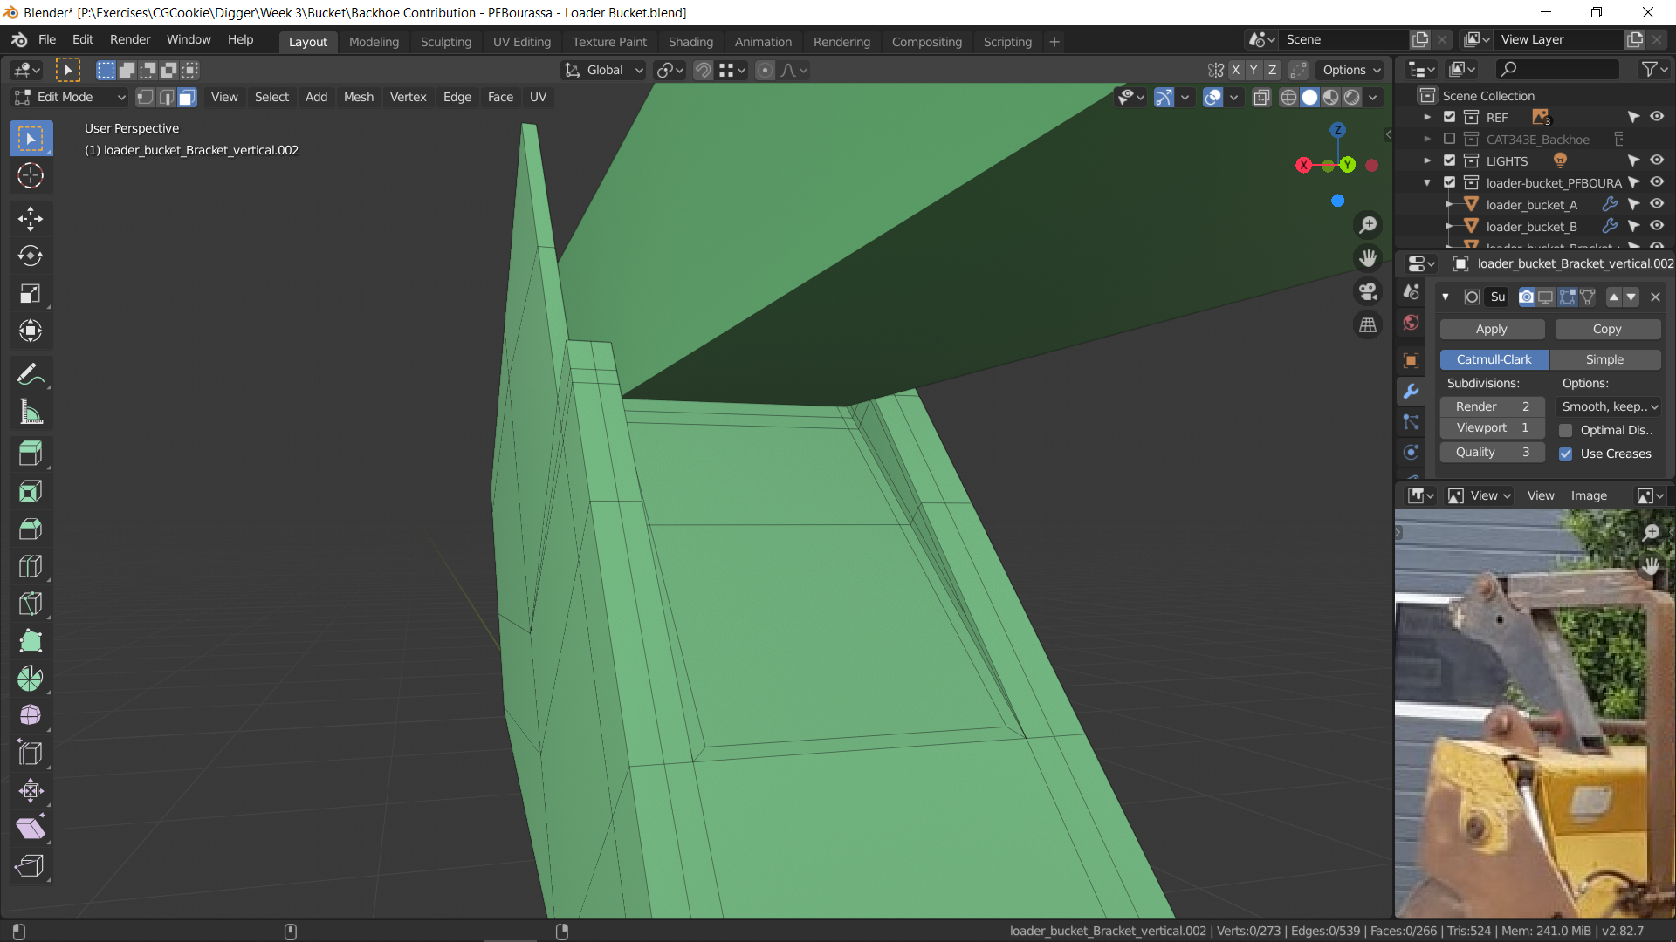
Task: Pick the Measure tool
Action: [31, 413]
